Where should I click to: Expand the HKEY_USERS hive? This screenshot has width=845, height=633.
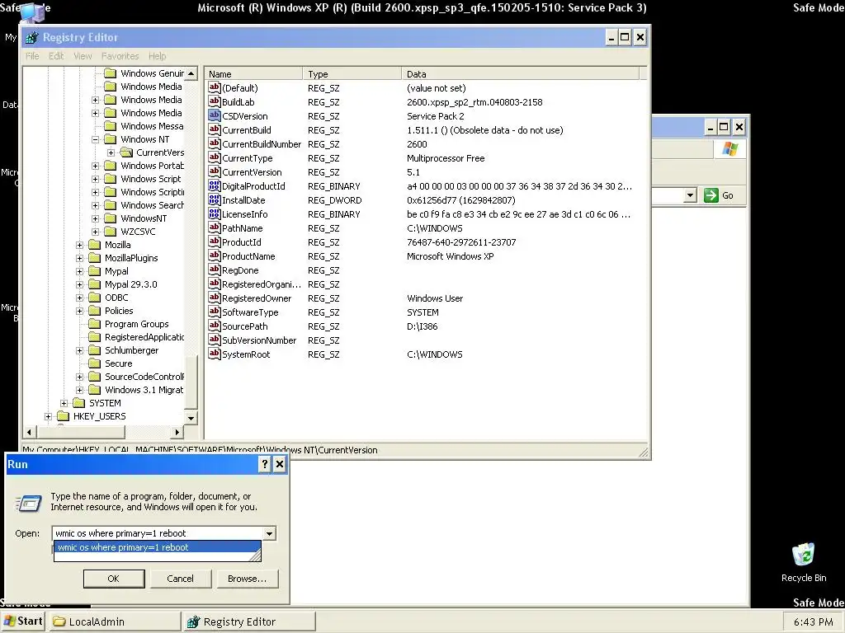pos(49,416)
